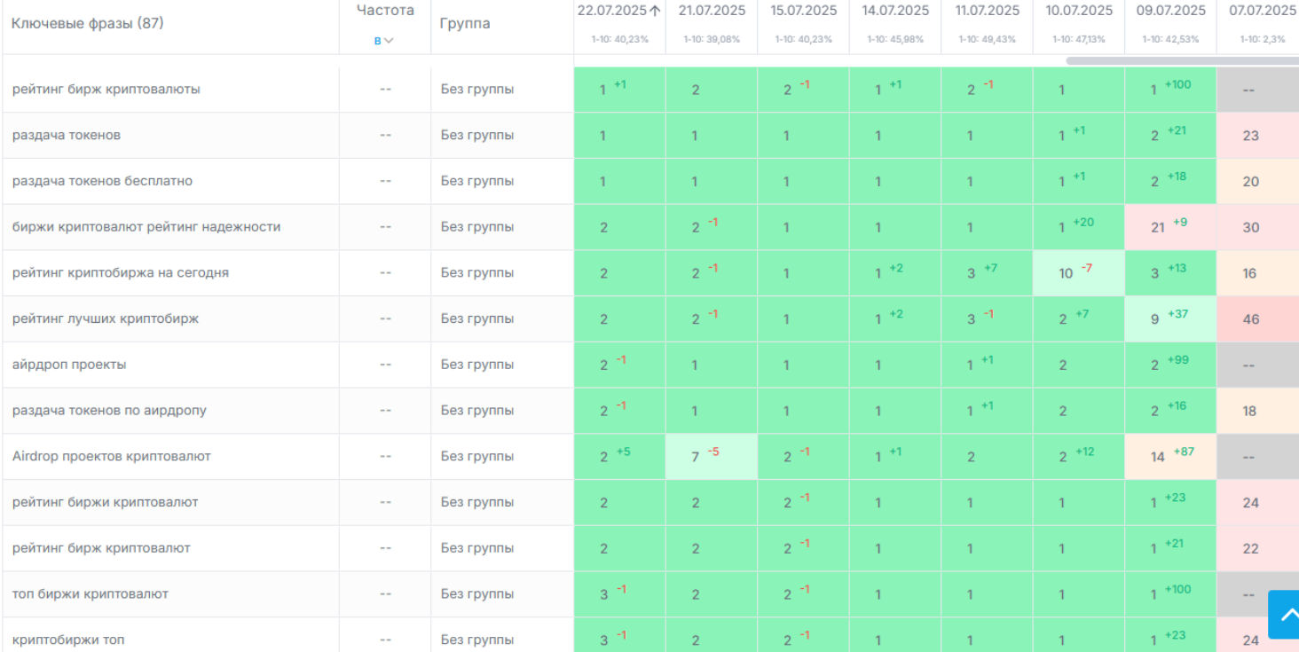The image size is (1299, 652).
Task: Select the 09.07.2025 date column header
Action: [x=1170, y=11]
